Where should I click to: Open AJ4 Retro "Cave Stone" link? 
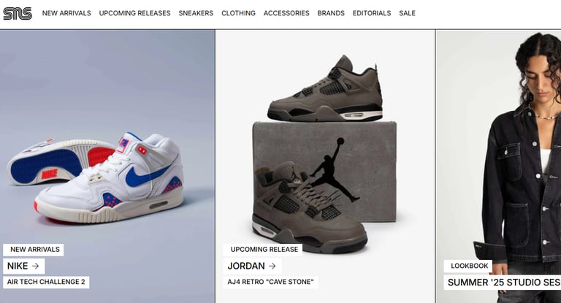pyautogui.click(x=270, y=282)
